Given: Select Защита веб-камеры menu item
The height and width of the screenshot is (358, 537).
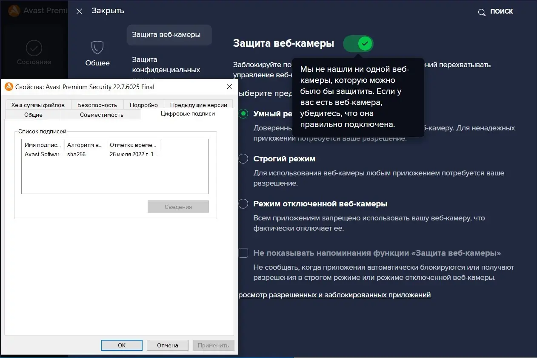Looking at the screenshot, I should point(169,35).
